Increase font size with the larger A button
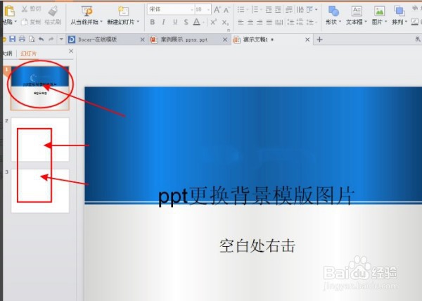Image resolution: width=422 pixels, height=301 pixels. 217,10
